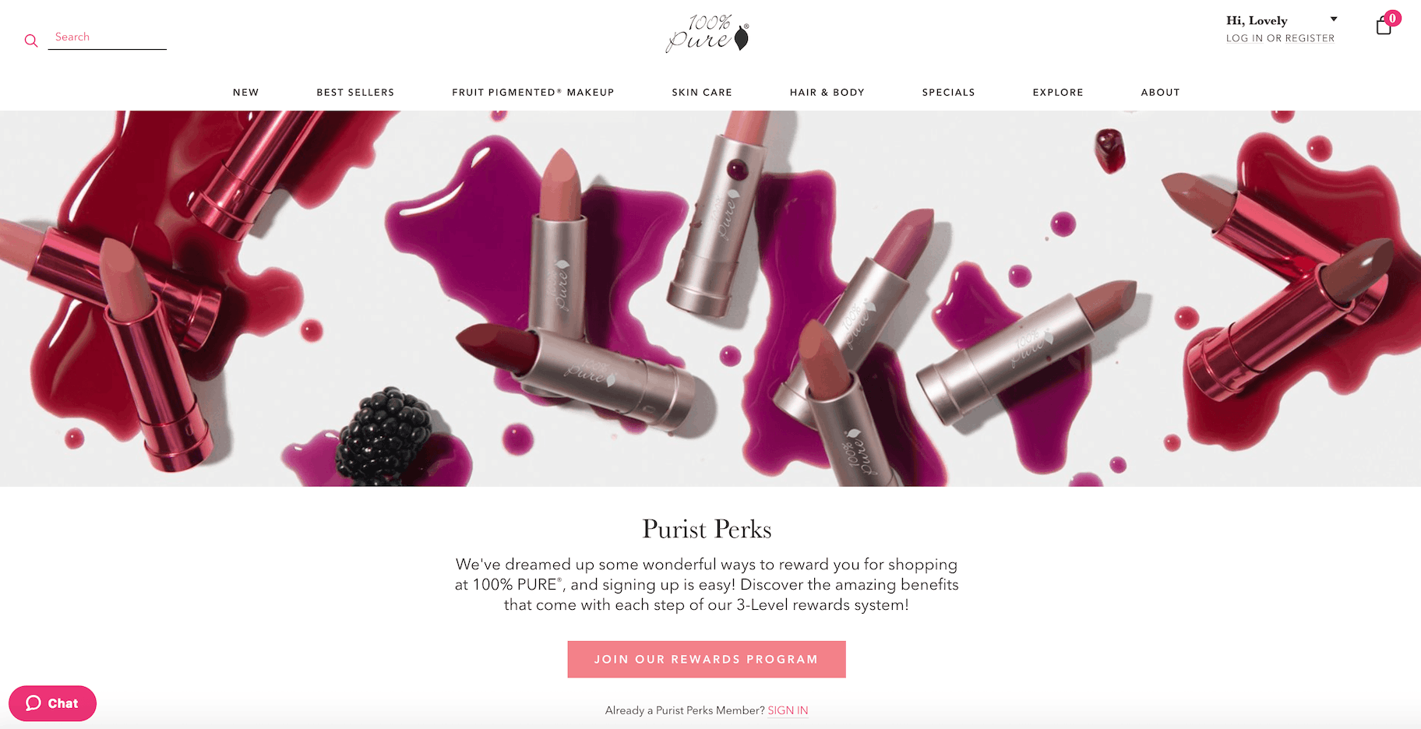Open the shopping bag cart icon
1421x729 pixels.
(1384, 26)
